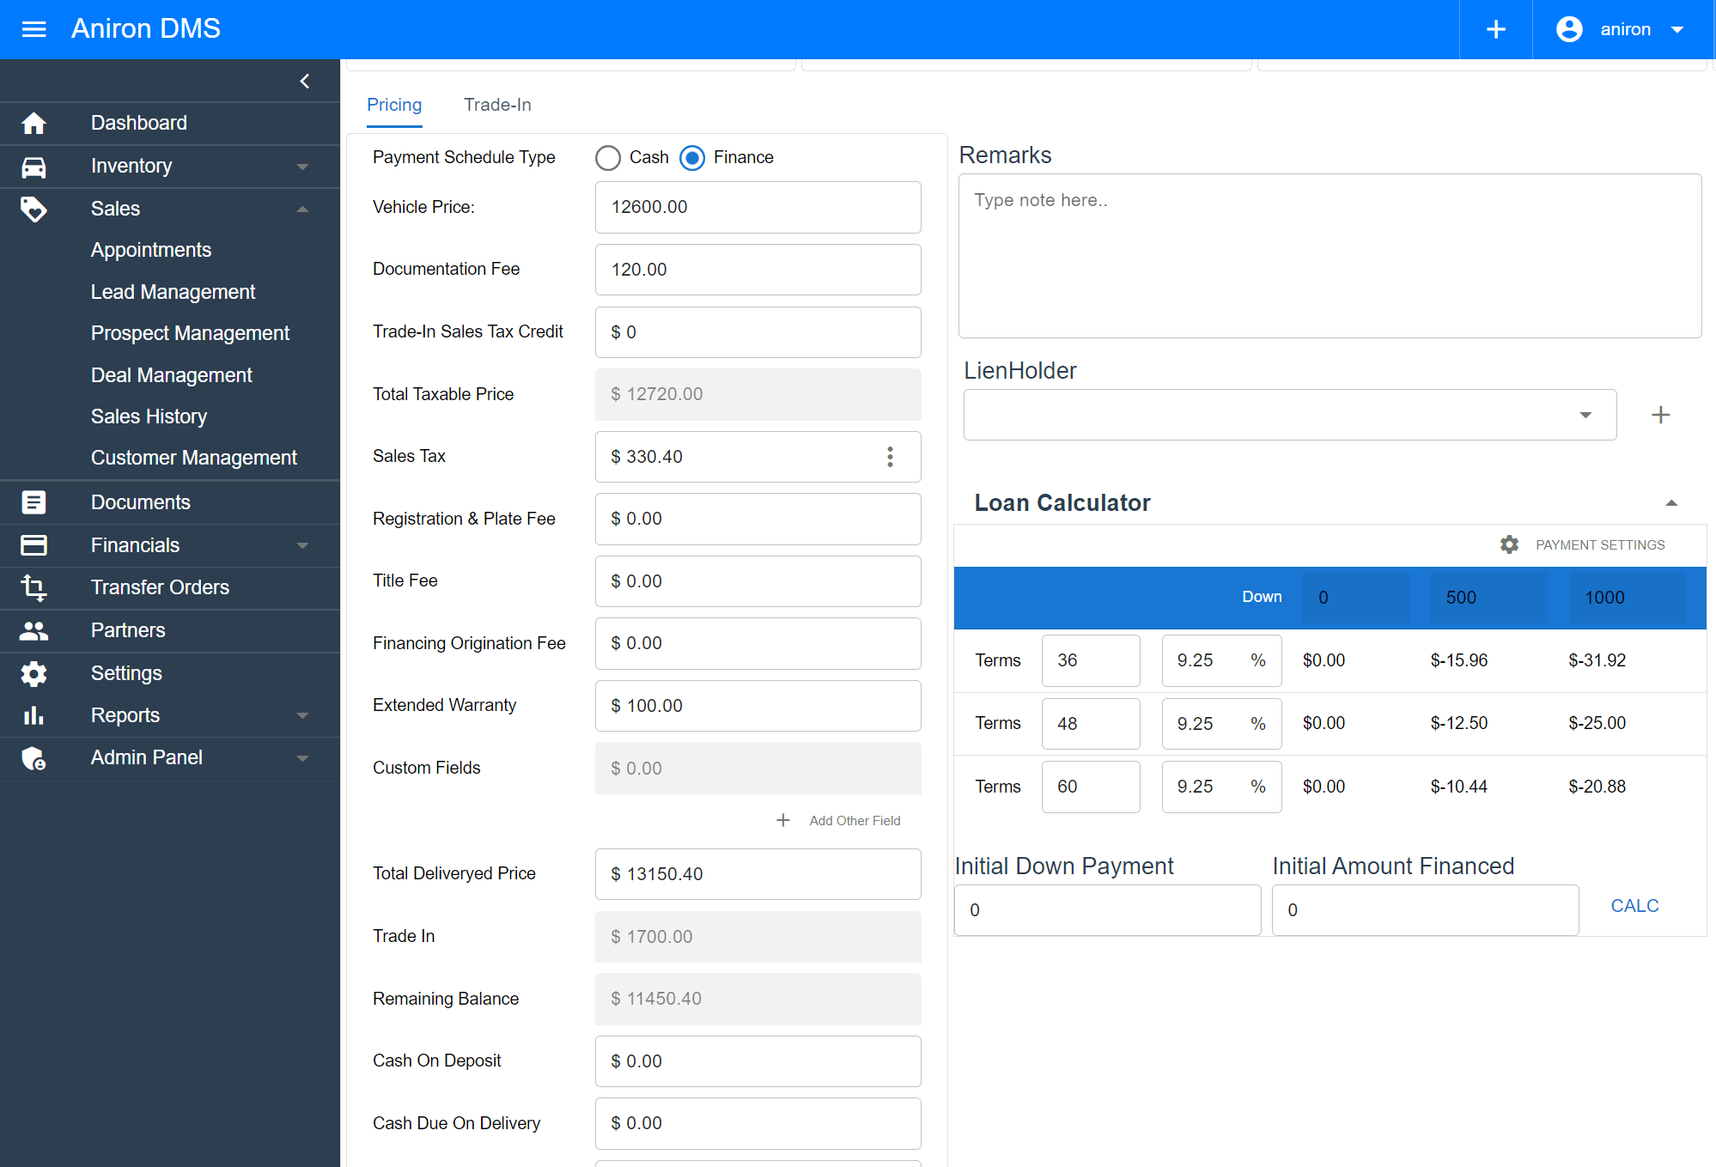Click the Vehicle Price input field
1716x1167 pixels.
758,207
